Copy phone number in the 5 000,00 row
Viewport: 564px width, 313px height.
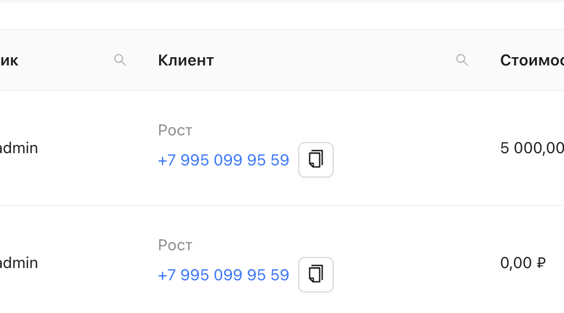click(x=316, y=160)
